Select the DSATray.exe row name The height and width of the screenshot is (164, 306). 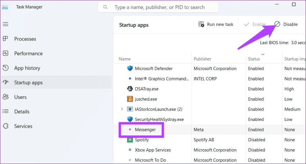147,89
